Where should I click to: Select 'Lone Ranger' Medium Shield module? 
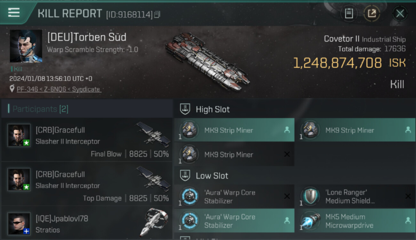click(x=355, y=196)
